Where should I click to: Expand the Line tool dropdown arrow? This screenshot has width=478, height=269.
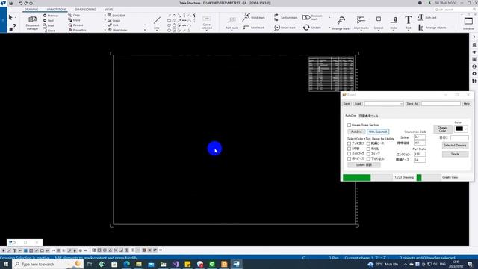(157, 30)
